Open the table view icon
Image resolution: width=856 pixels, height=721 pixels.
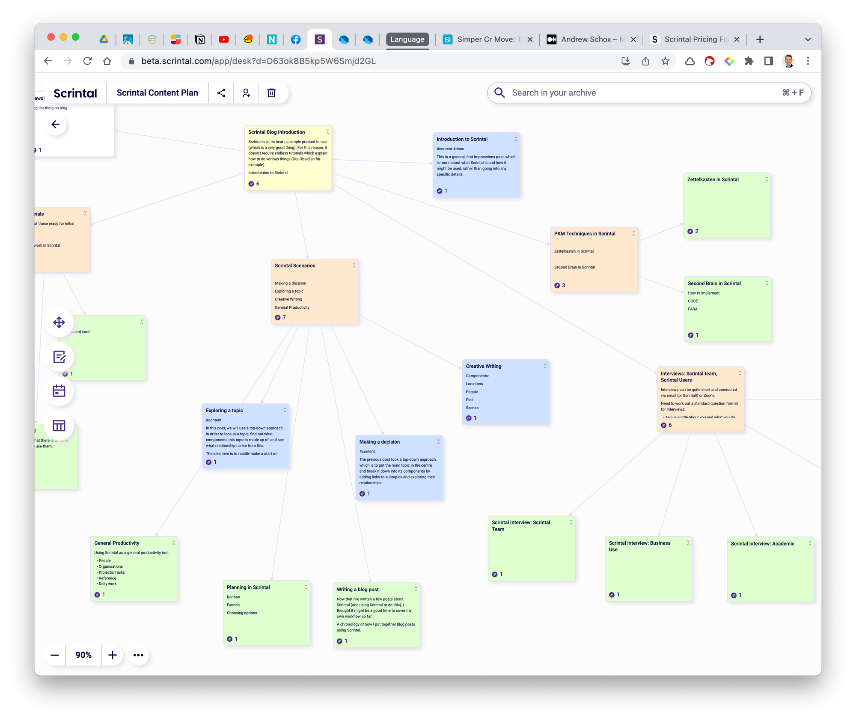pyautogui.click(x=59, y=426)
